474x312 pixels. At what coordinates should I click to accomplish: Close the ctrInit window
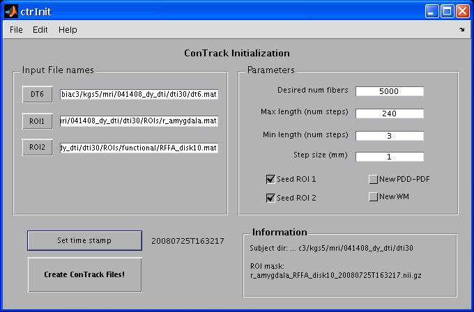point(463,11)
